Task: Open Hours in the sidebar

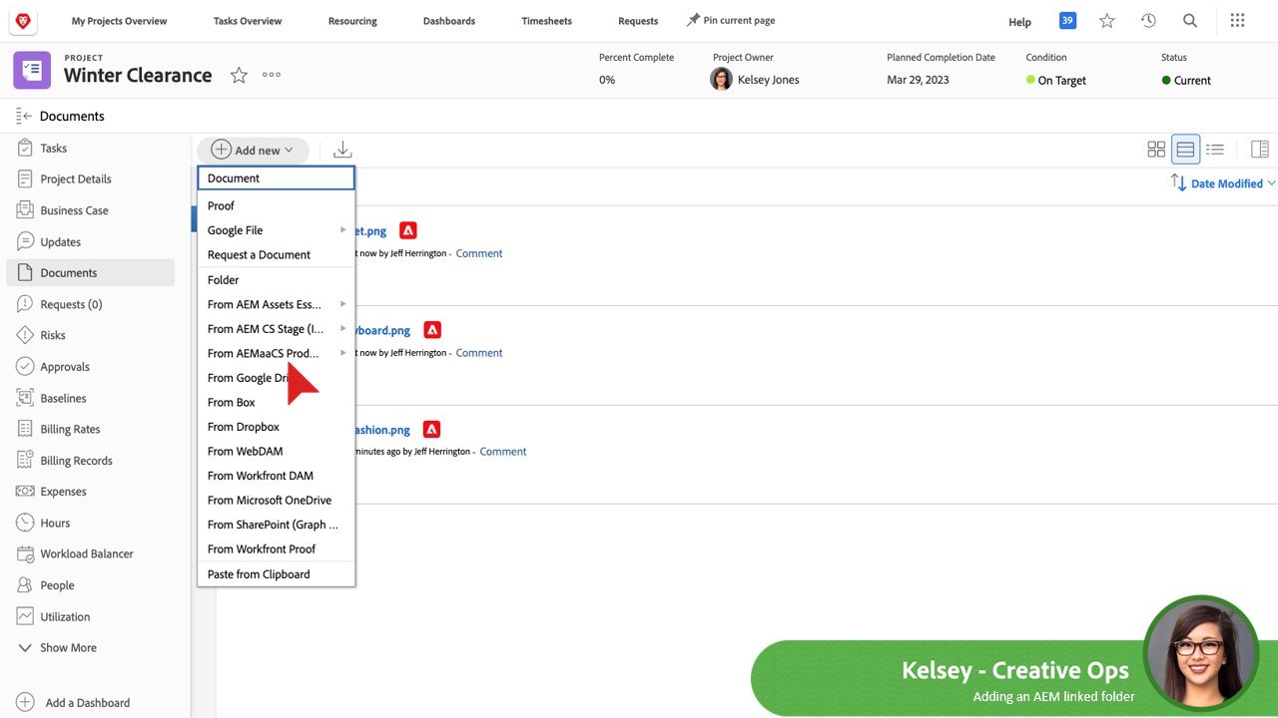Action: 90,523
